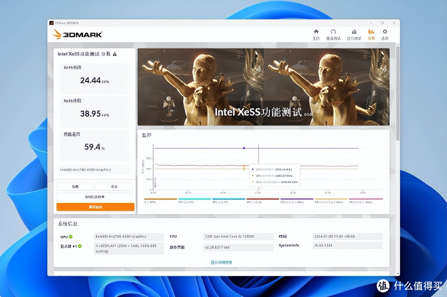Click the chart tooltip with MHz values

click(x=274, y=176)
